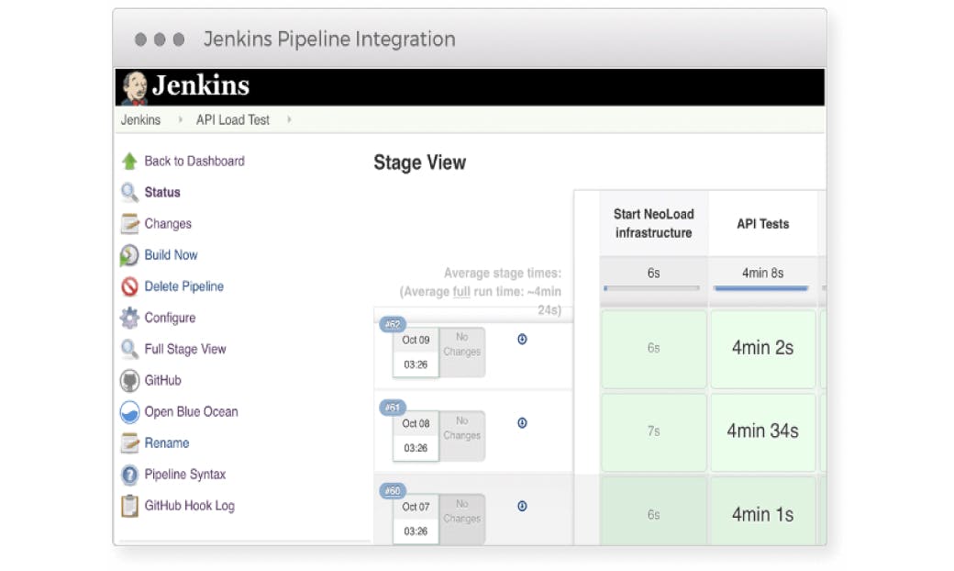Click the green Back to Dashboard arrow icon

129,161
